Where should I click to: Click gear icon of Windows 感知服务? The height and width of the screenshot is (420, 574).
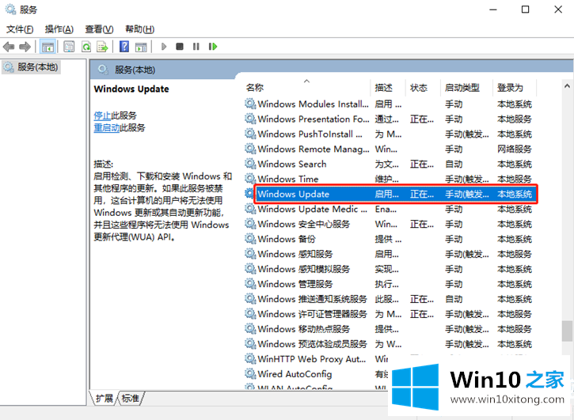pos(250,254)
